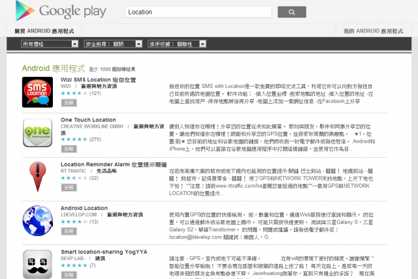The height and width of the screenshot is (279, 418).
Task: Open developer RT TRAFFIC link
Action: tap(73, 171)
